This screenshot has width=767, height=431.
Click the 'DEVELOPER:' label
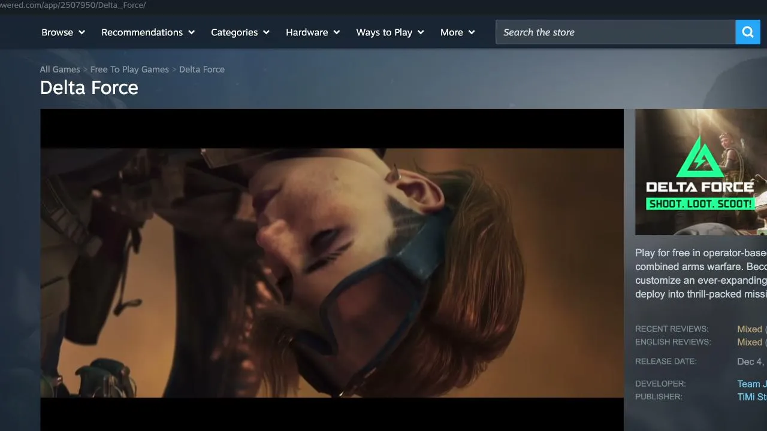660,383
